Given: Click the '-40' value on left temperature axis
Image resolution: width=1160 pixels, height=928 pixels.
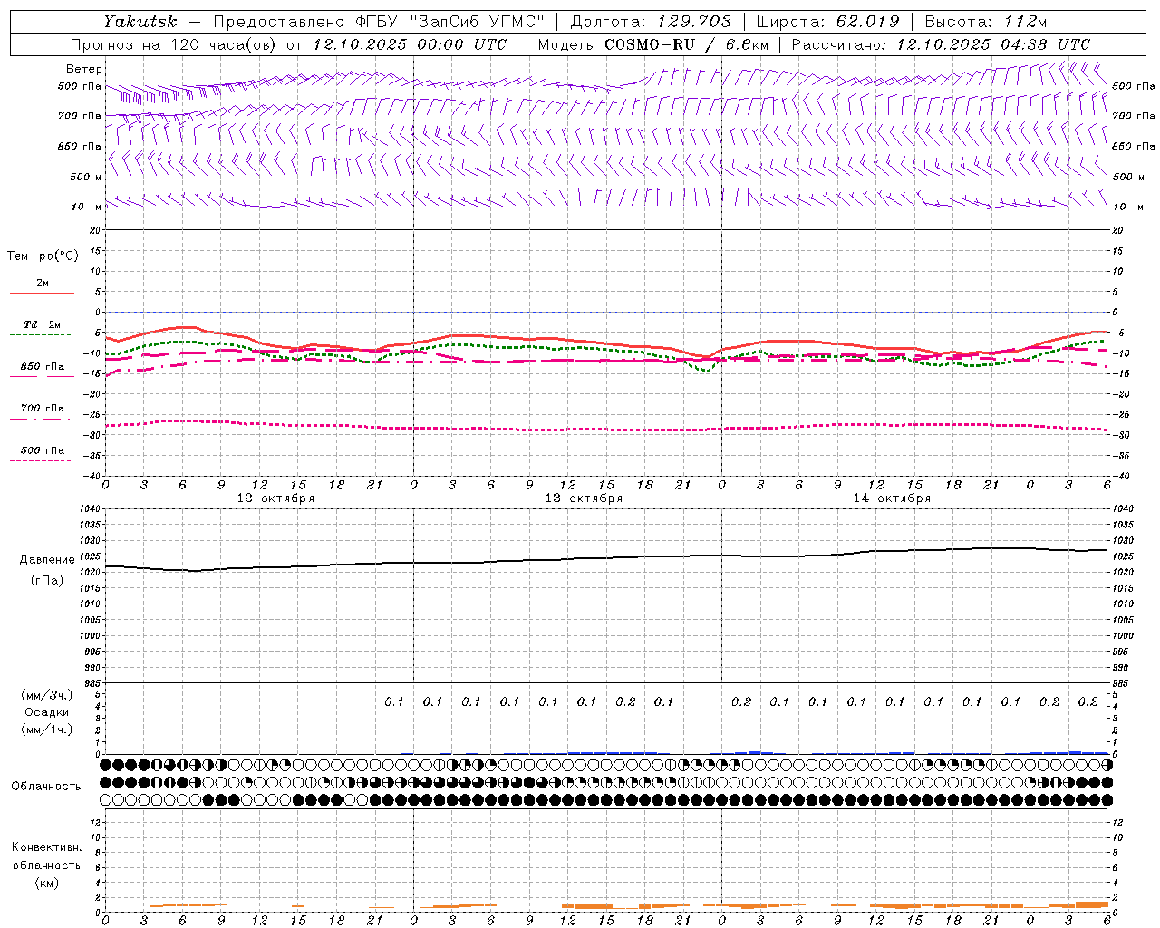Looking at the screenshot, I should 93,477.
